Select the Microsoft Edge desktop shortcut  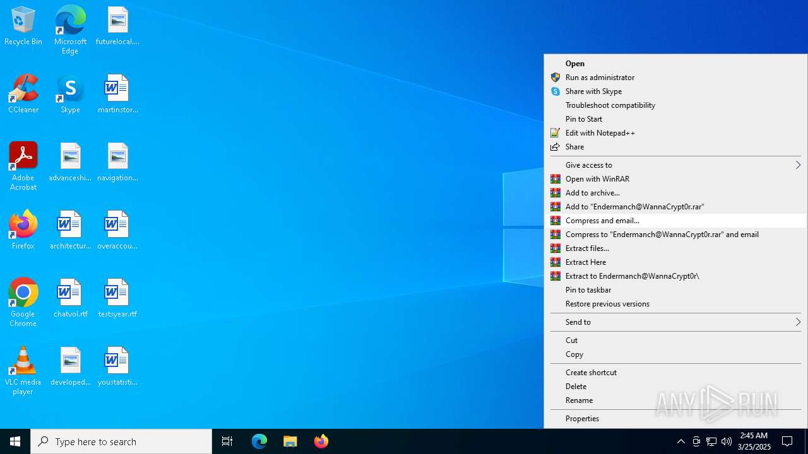[70, 30]
